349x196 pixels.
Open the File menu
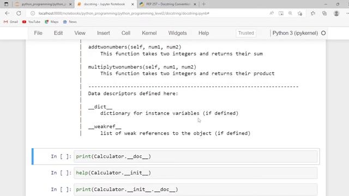click(x=38, y=33)
